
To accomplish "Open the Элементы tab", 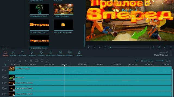I will coord(60,54).
